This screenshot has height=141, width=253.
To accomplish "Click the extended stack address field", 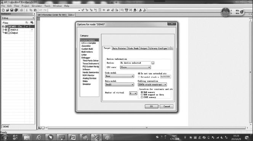I will pyautogui.click(x=165, y=77).
